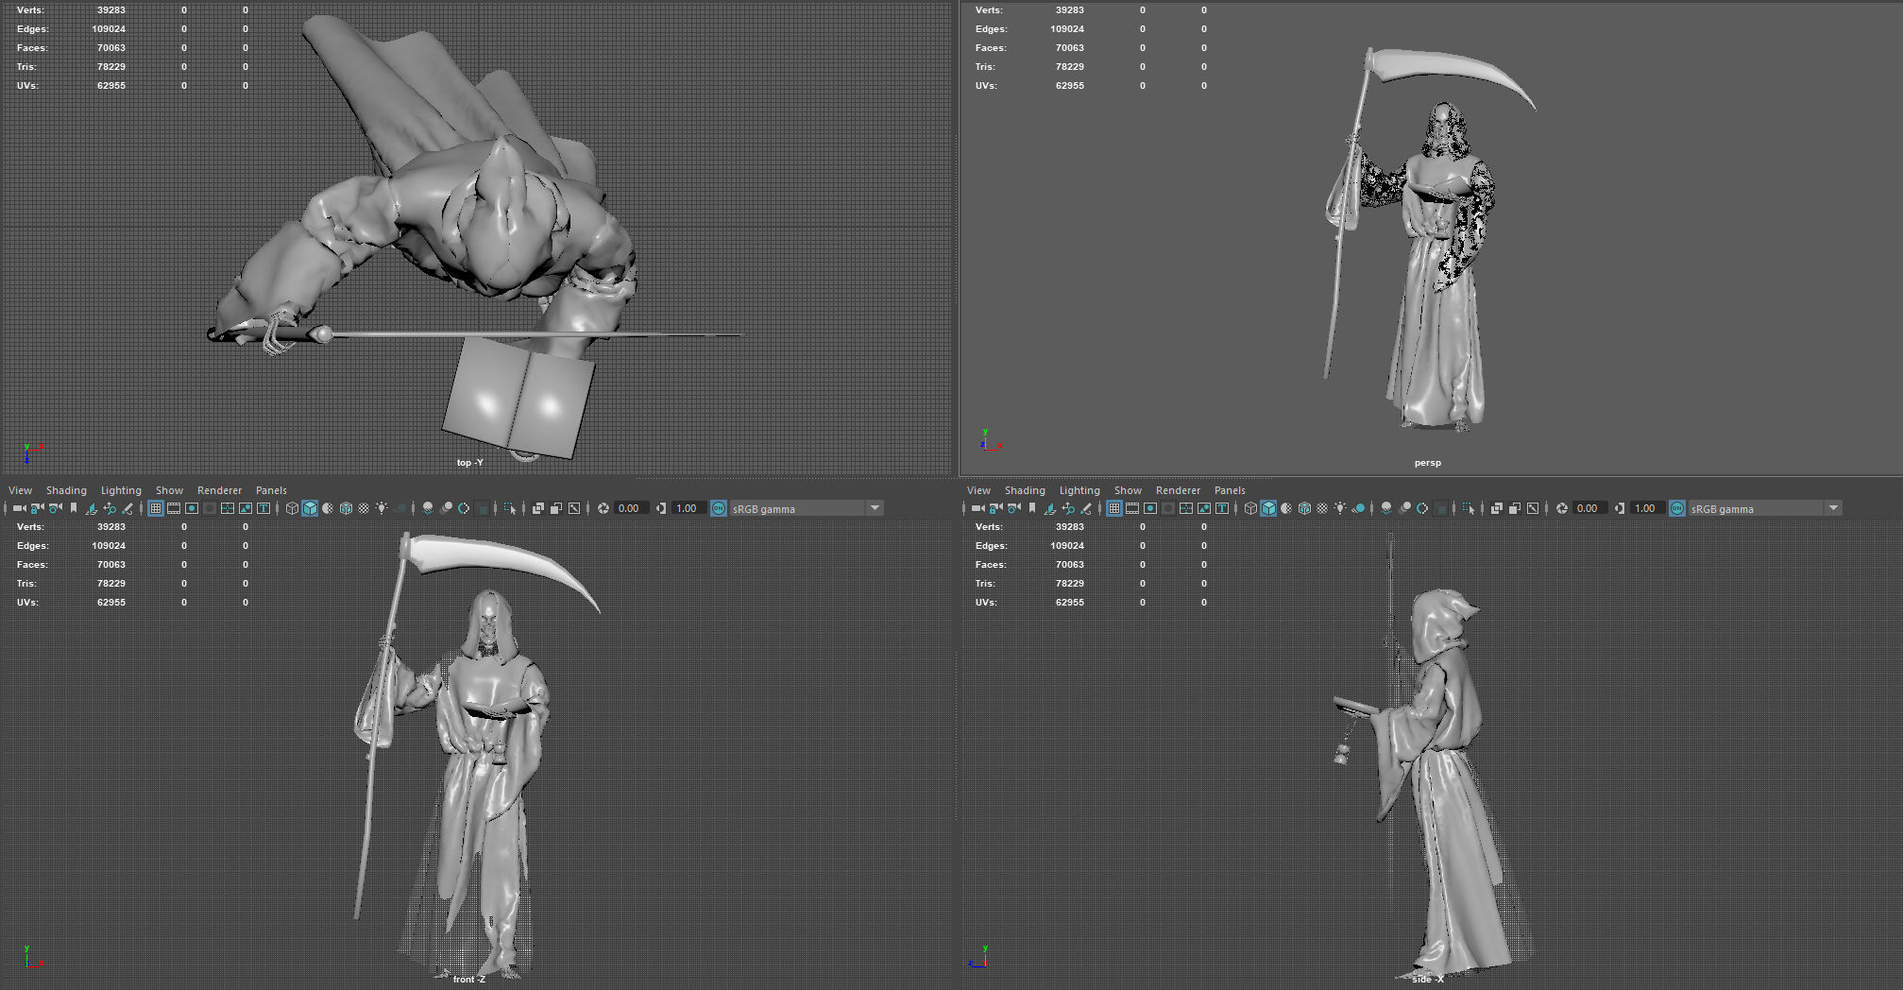1903x990 pixels.
Task: Open sRGB gamma dropdown in side view toolbar
Action: point(1764,508)
